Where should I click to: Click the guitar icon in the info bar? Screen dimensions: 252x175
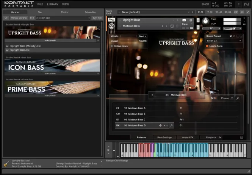pos(6,164)
